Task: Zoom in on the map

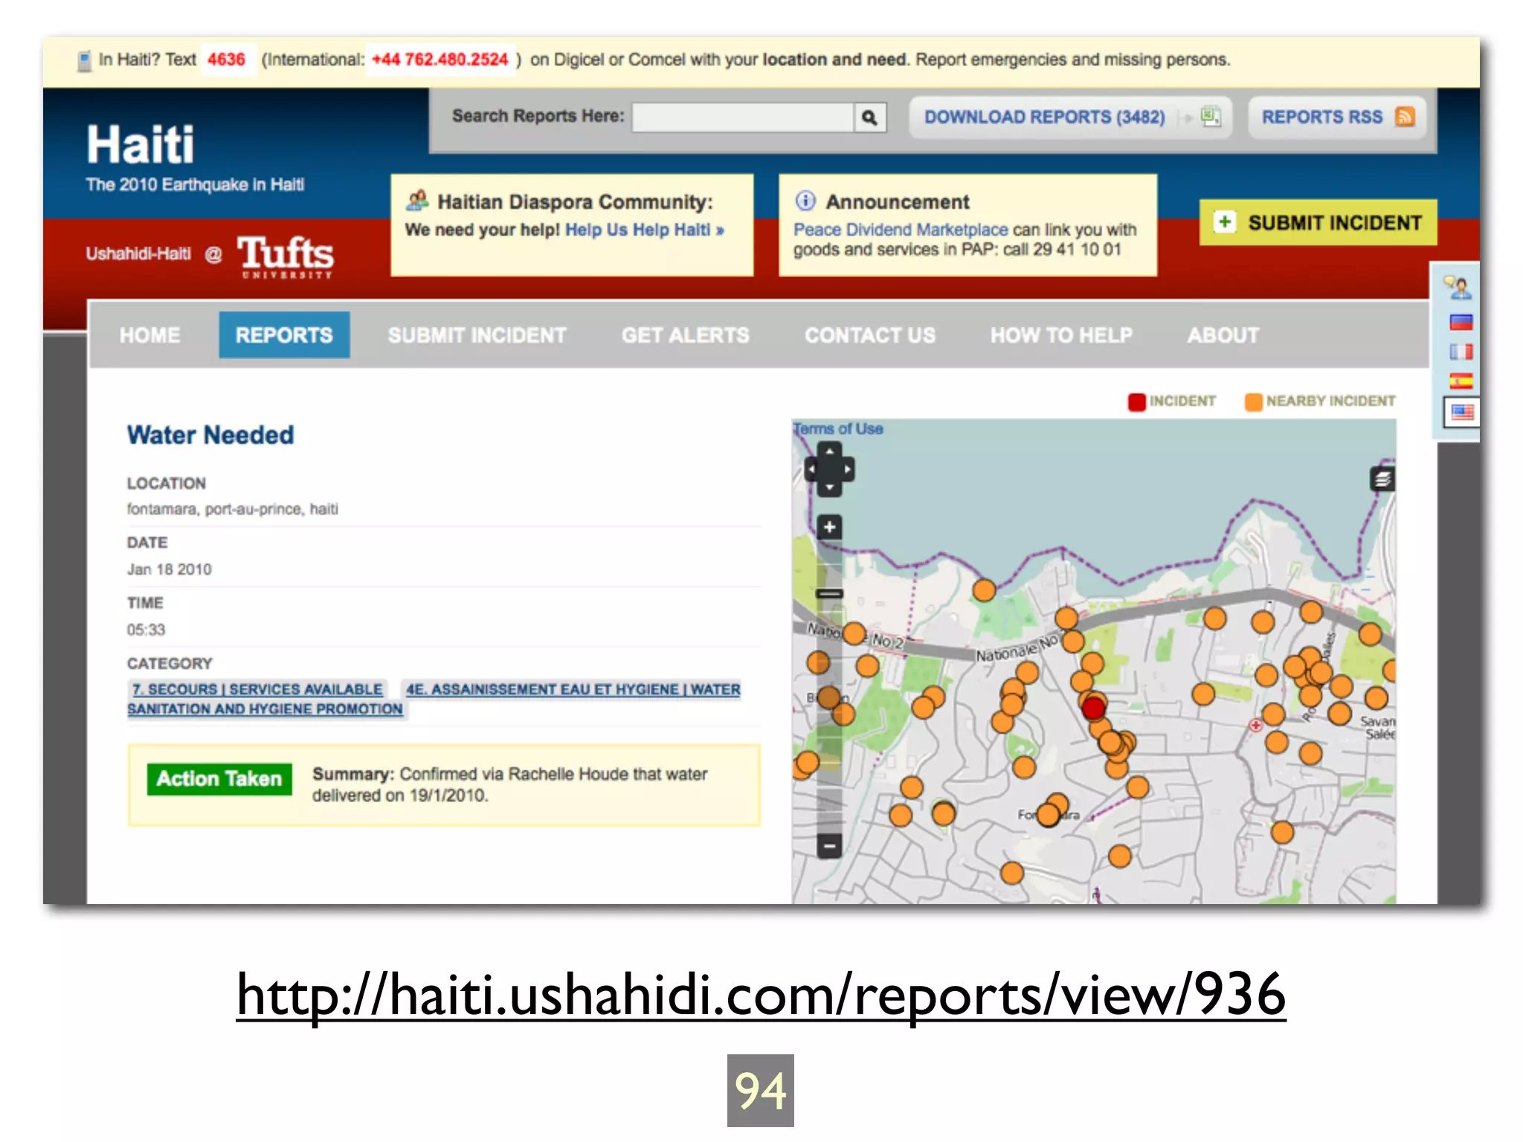Action: [x=829, y=527]
